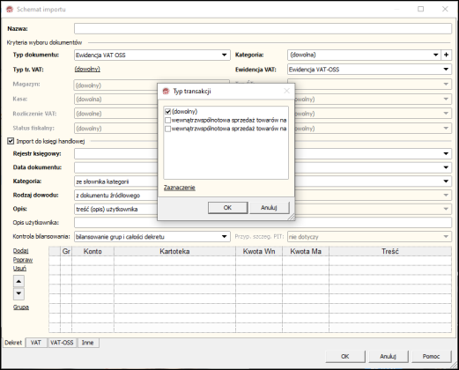Image resolution: width=459 pixels, height=370 pixels.
Task: Click OK in Typ transakcji dialog
Action: click(x=227, y=208)
